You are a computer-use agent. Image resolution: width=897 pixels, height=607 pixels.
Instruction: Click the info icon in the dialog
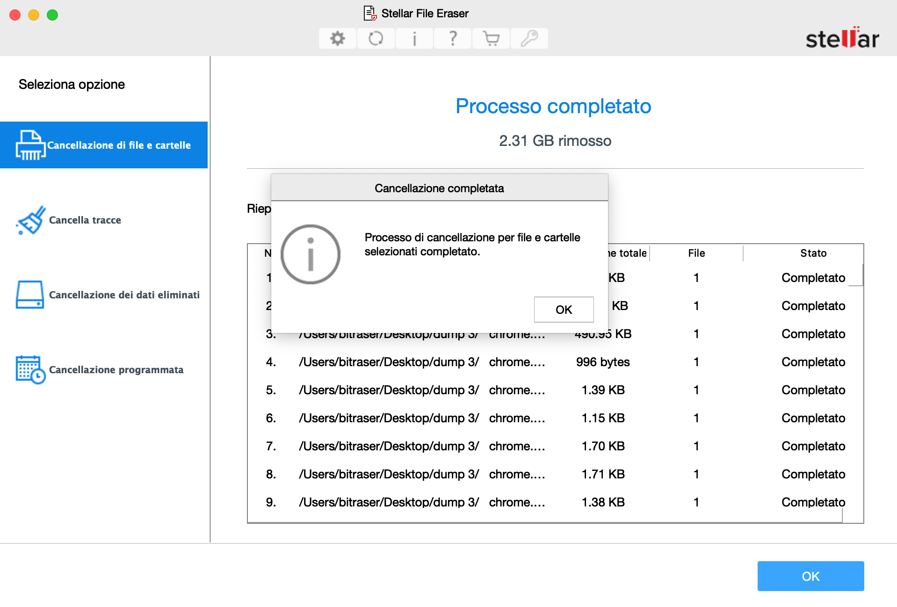[x=311, y=254]
